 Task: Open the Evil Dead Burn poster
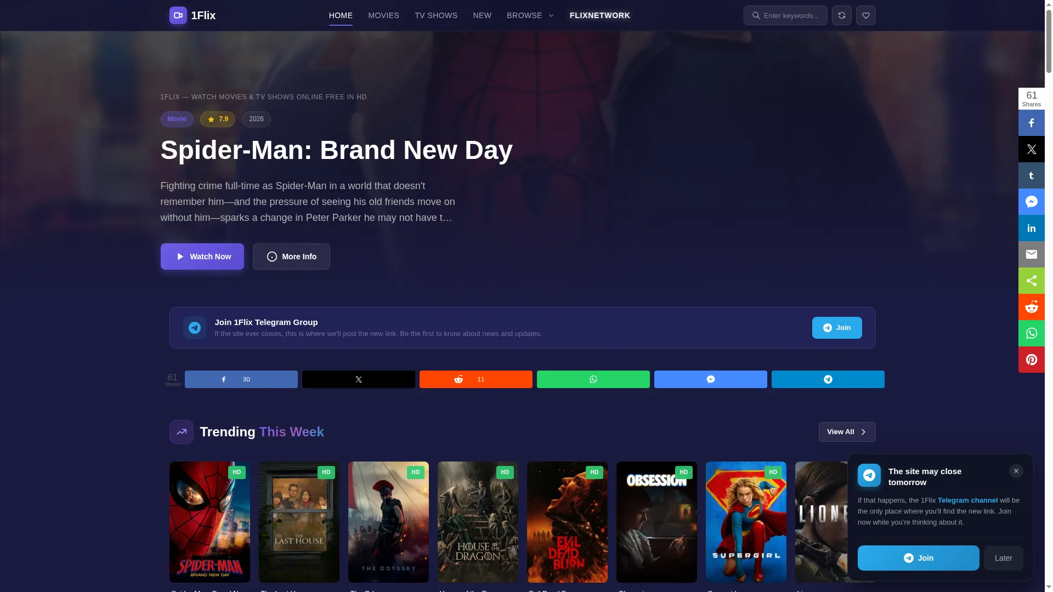567,522
